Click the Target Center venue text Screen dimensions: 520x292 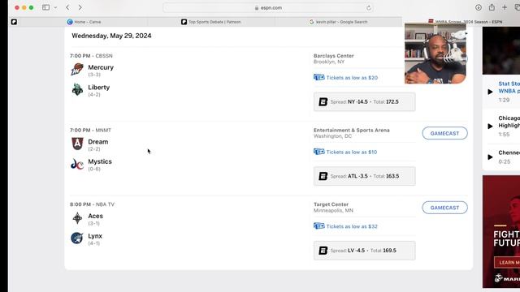331,204
